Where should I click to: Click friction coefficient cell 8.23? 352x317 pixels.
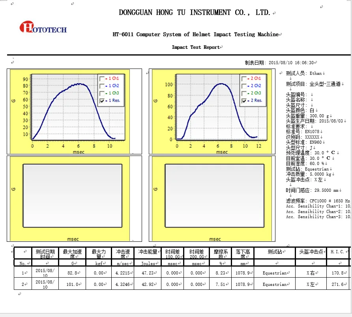click(x=221, y=273)
